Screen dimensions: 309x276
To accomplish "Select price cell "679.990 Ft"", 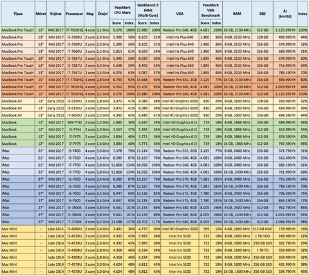I will tap(285, 59).
